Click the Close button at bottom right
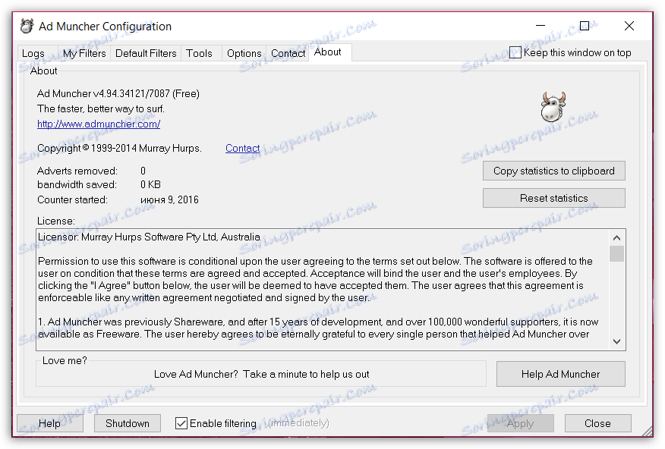Viewport: 665px width, 449px height. 597,423
